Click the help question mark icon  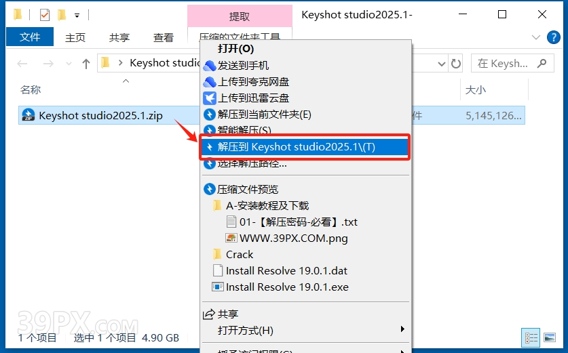pos(553,37)
